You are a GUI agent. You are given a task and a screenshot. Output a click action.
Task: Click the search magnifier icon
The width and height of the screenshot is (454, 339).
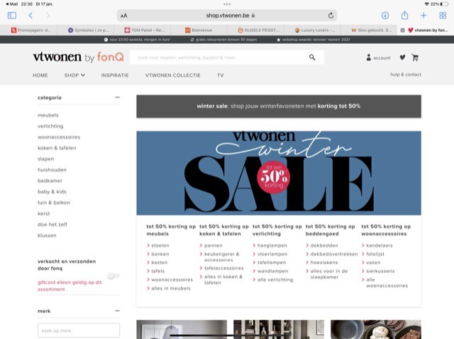312,57
